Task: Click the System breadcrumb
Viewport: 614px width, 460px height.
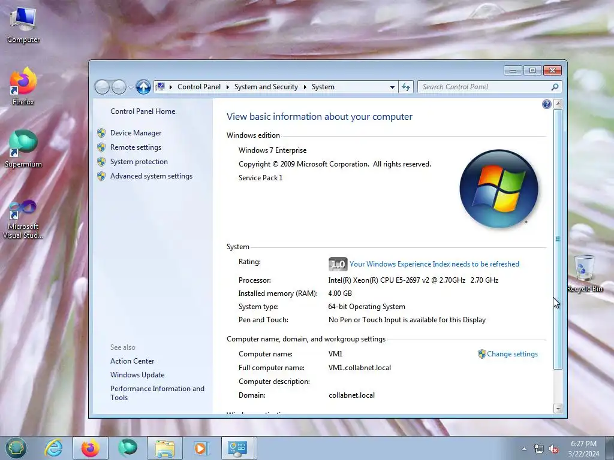Action: tap(323, 87)
